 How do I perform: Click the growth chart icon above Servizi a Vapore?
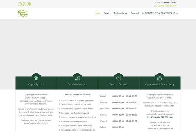click(77, 78)
